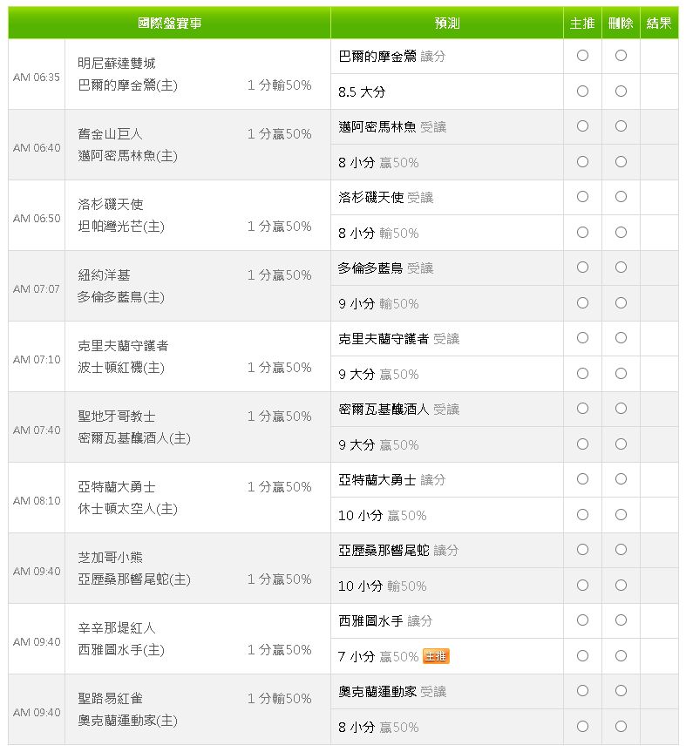The width and height of the screenshot is (686, 752).
Task: Select 主推 radio for 密爾瓦基釀酒人 受讓
Action: click(x=582, y=409)
